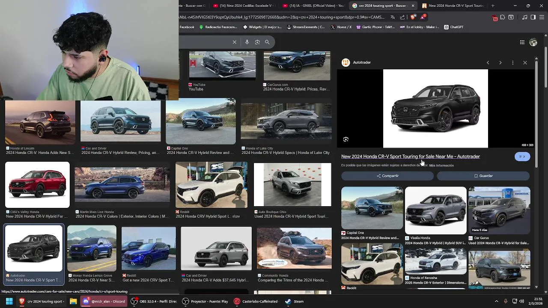Open Car and Driver $37,645 Hybrid result
The image size is (548, 308).
(x=216, y=249)
